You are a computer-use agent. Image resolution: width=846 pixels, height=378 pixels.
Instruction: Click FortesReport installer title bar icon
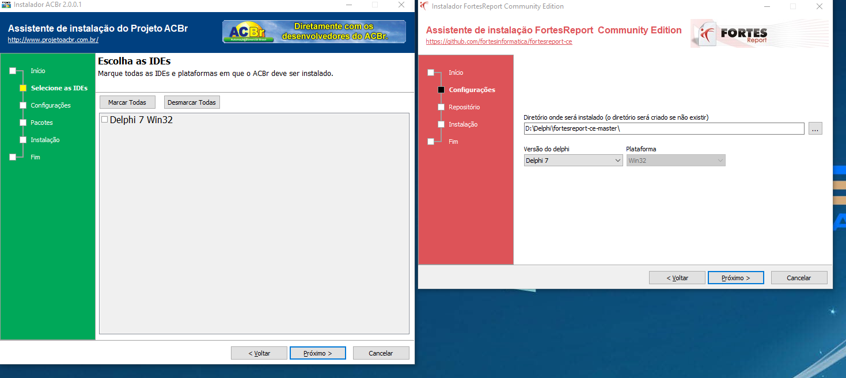tap(424, 6)
